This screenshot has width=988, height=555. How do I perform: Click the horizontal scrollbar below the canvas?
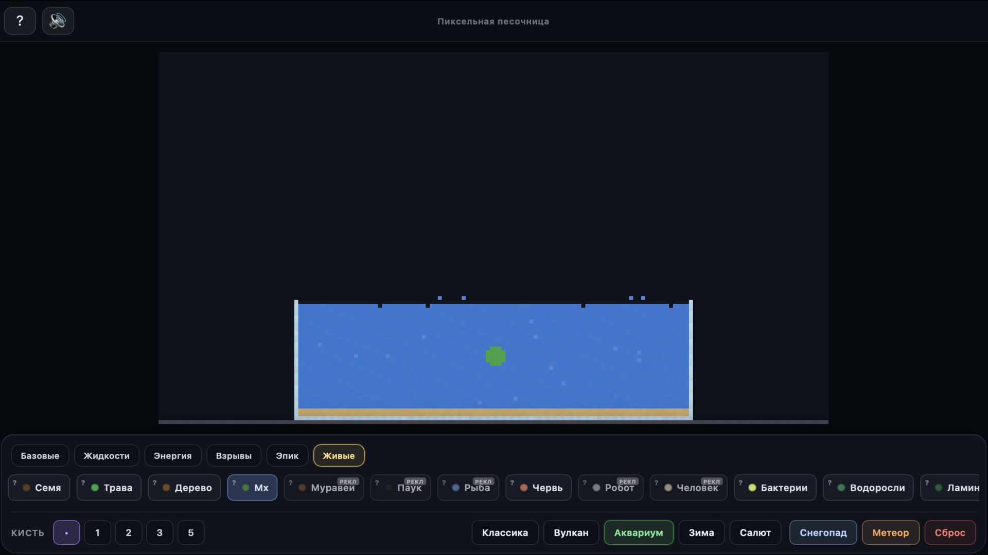click(493, 422)
